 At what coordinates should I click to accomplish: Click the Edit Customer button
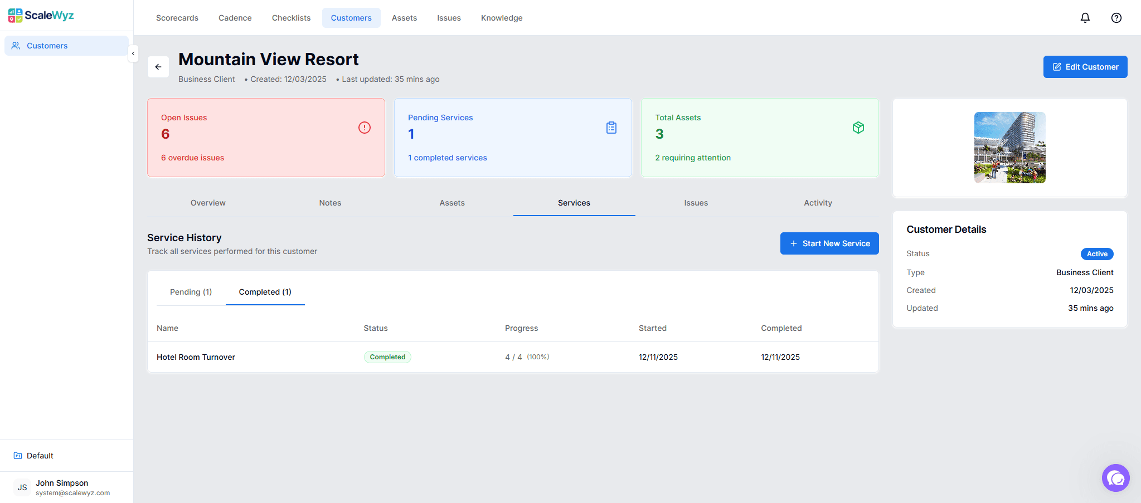point(1084,66)
